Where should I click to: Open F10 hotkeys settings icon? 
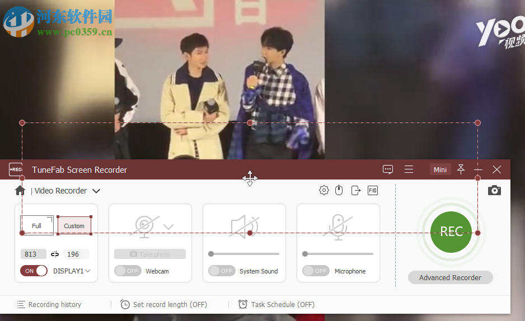point(372,190)
